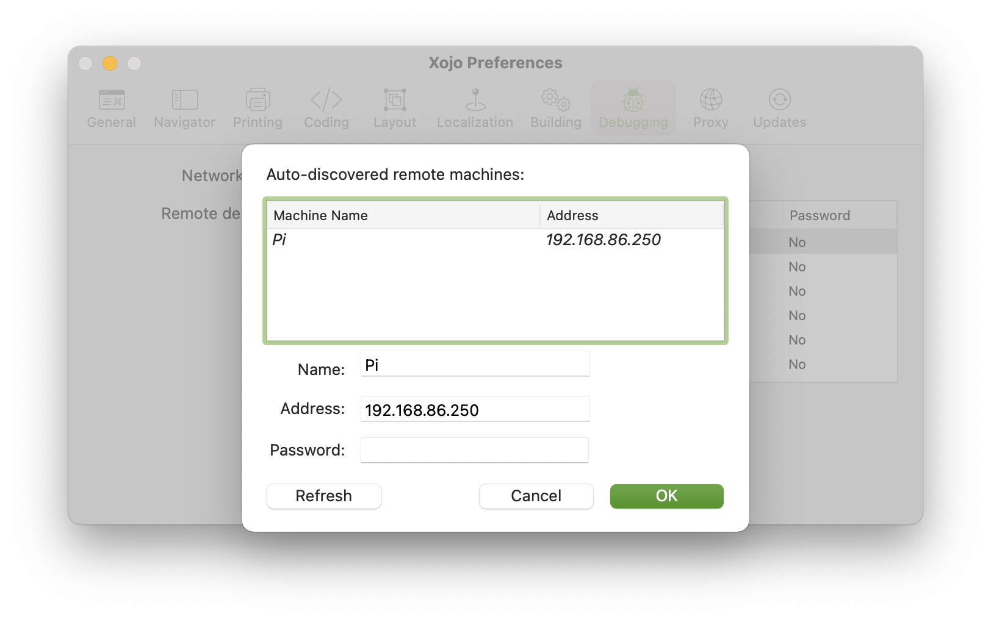Image resolution: width=991 pixels, height=622 pixels.
Task: Select the Debugging preferences icon
Action: [x=633, y=107]
